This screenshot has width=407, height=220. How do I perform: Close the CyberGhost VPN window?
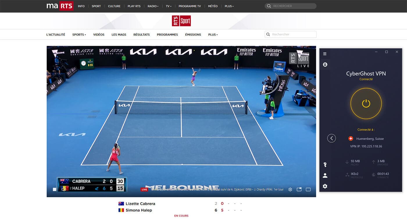[397, 52]
